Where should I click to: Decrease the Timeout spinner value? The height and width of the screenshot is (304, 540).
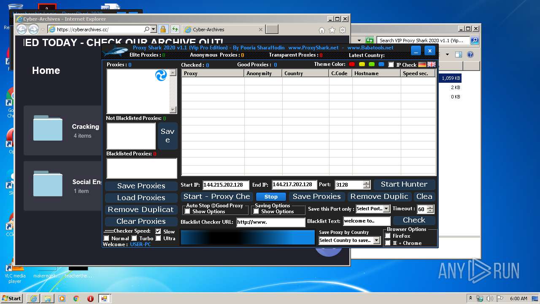pos(430,211)
